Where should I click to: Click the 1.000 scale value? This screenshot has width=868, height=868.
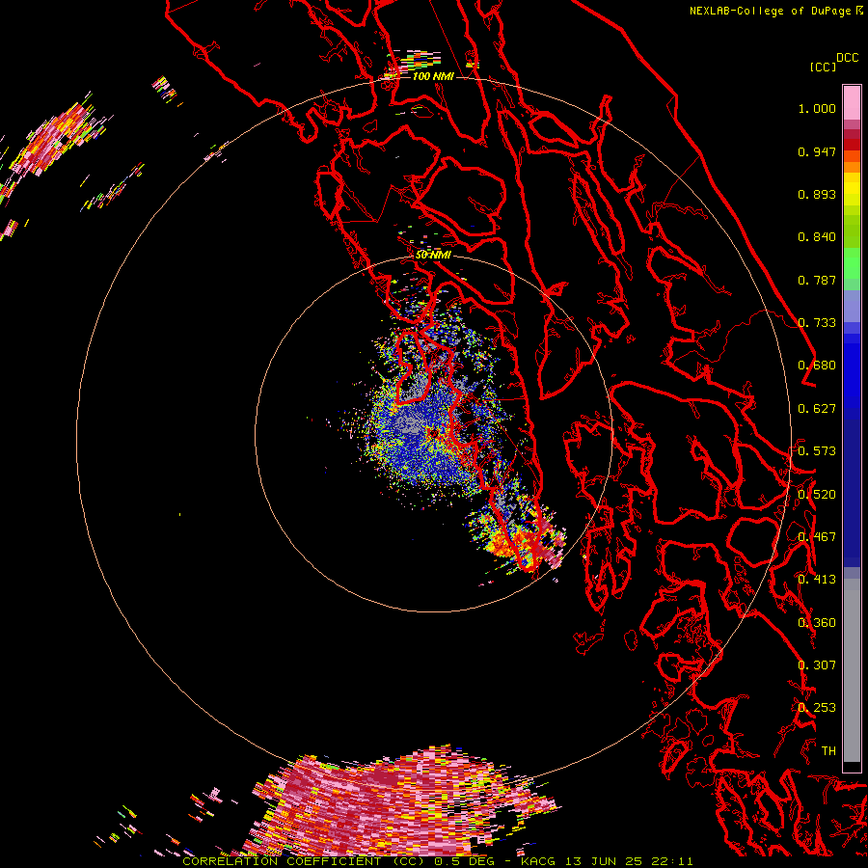pos(817,108)
